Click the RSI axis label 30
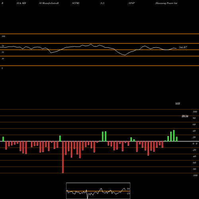Image resolution: width=199 pixels, height=199 pixels. [3, 59]
